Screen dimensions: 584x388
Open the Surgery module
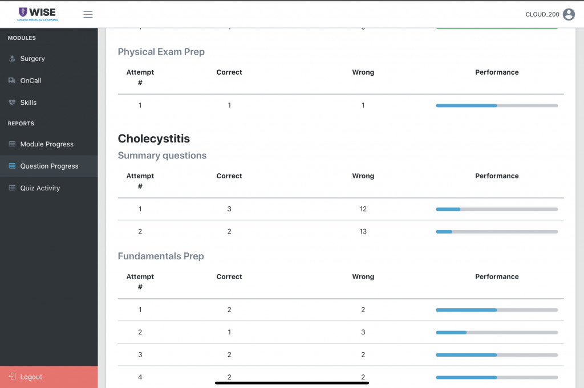tap(33, 59)
